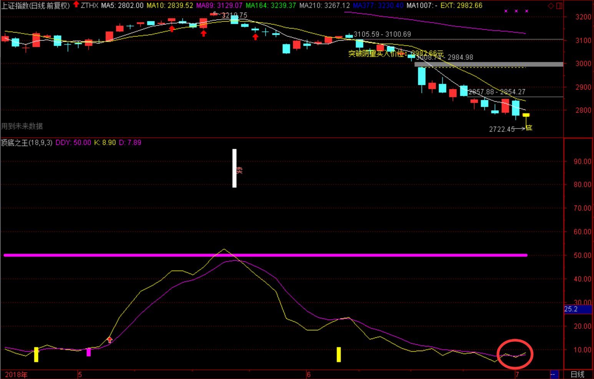Click the last magenta star marker
The width and height of the screenshot is (594, 379).
coord(527,11)
